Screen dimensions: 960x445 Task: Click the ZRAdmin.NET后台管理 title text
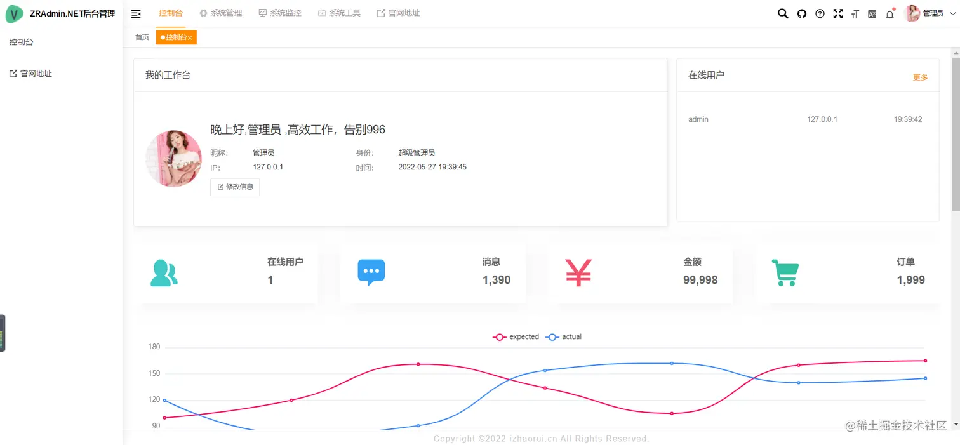click(x=72, y=13)
